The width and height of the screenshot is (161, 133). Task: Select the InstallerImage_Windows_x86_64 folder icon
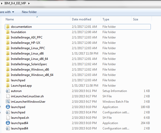point(8,75)
